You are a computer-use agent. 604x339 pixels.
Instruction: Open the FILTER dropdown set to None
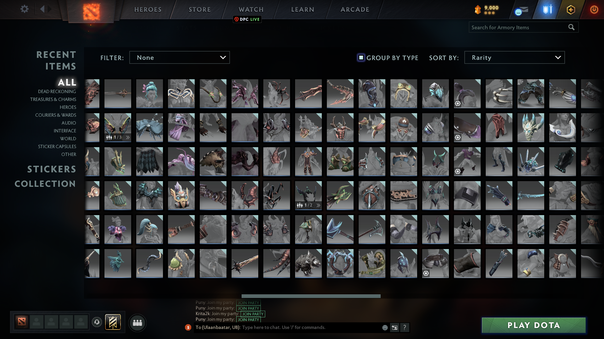[179, 57]
